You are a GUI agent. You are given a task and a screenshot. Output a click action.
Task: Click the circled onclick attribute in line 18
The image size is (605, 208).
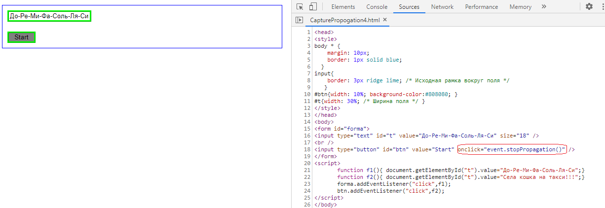pos(512,149)
